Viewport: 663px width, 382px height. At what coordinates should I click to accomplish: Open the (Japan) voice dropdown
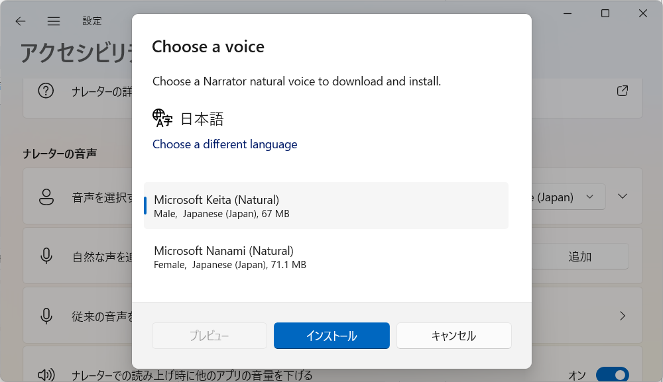click(568, 197)
